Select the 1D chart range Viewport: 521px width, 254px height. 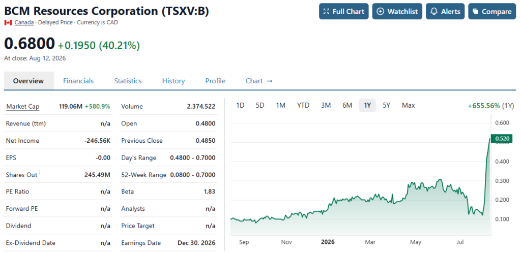click(x=240, y=106)
